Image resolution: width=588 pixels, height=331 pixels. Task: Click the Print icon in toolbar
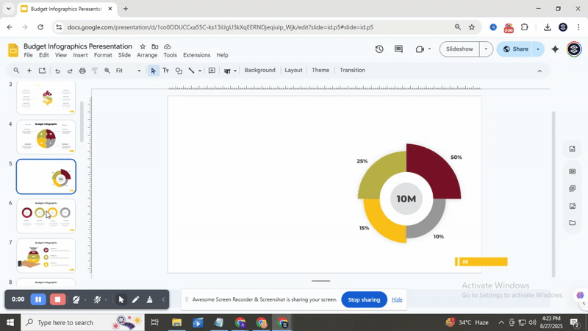82,71
